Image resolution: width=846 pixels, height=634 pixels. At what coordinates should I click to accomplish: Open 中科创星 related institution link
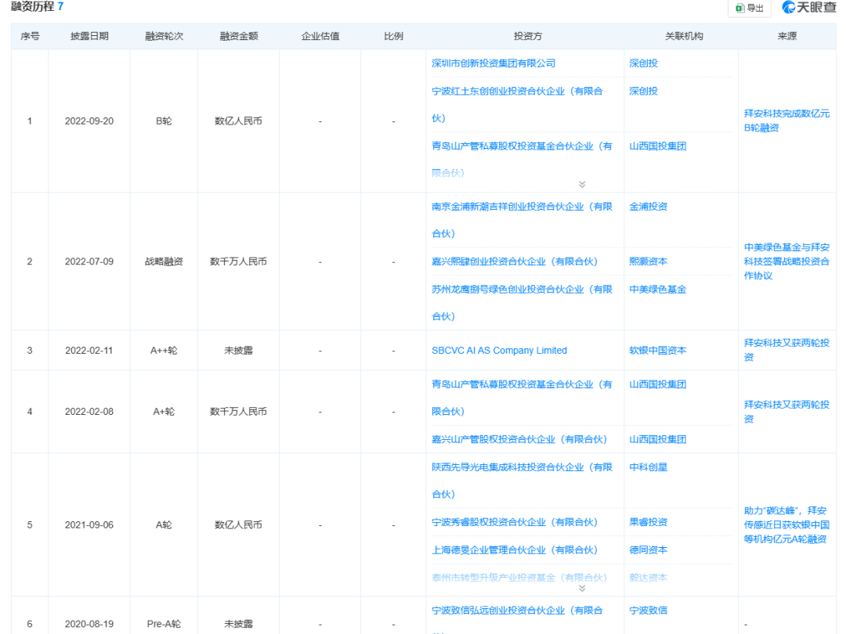tap(648, 467)
